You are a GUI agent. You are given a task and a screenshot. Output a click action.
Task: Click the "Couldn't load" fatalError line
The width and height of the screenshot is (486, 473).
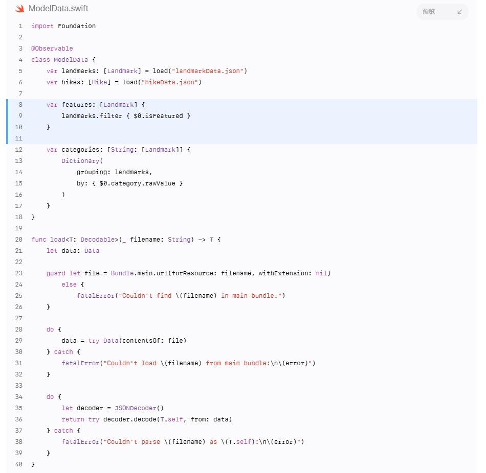[188, 363]
